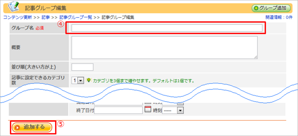
Task: Select the 並び順 input box
Action: coord(82,67)
